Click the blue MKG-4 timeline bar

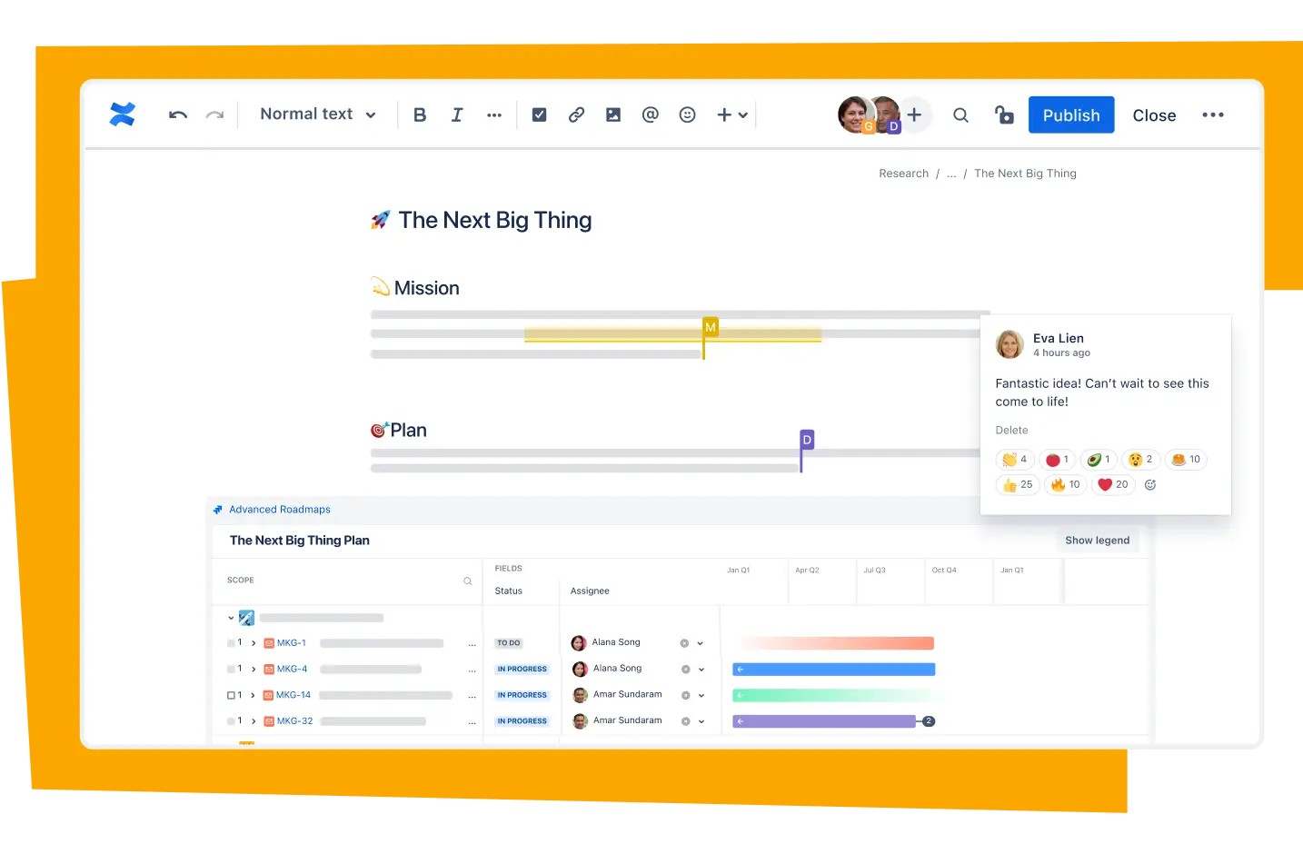(x=834, y=670)
